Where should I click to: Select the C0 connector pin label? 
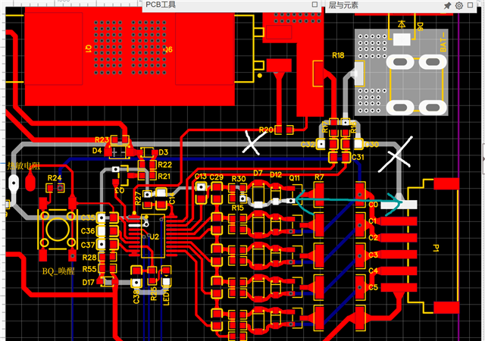point(374,205)
